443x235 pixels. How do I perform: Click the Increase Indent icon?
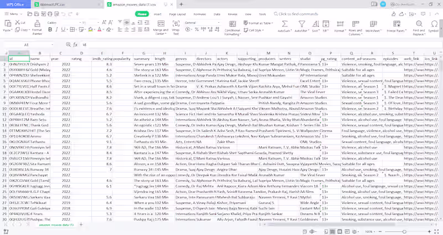[x=147, y=22]
